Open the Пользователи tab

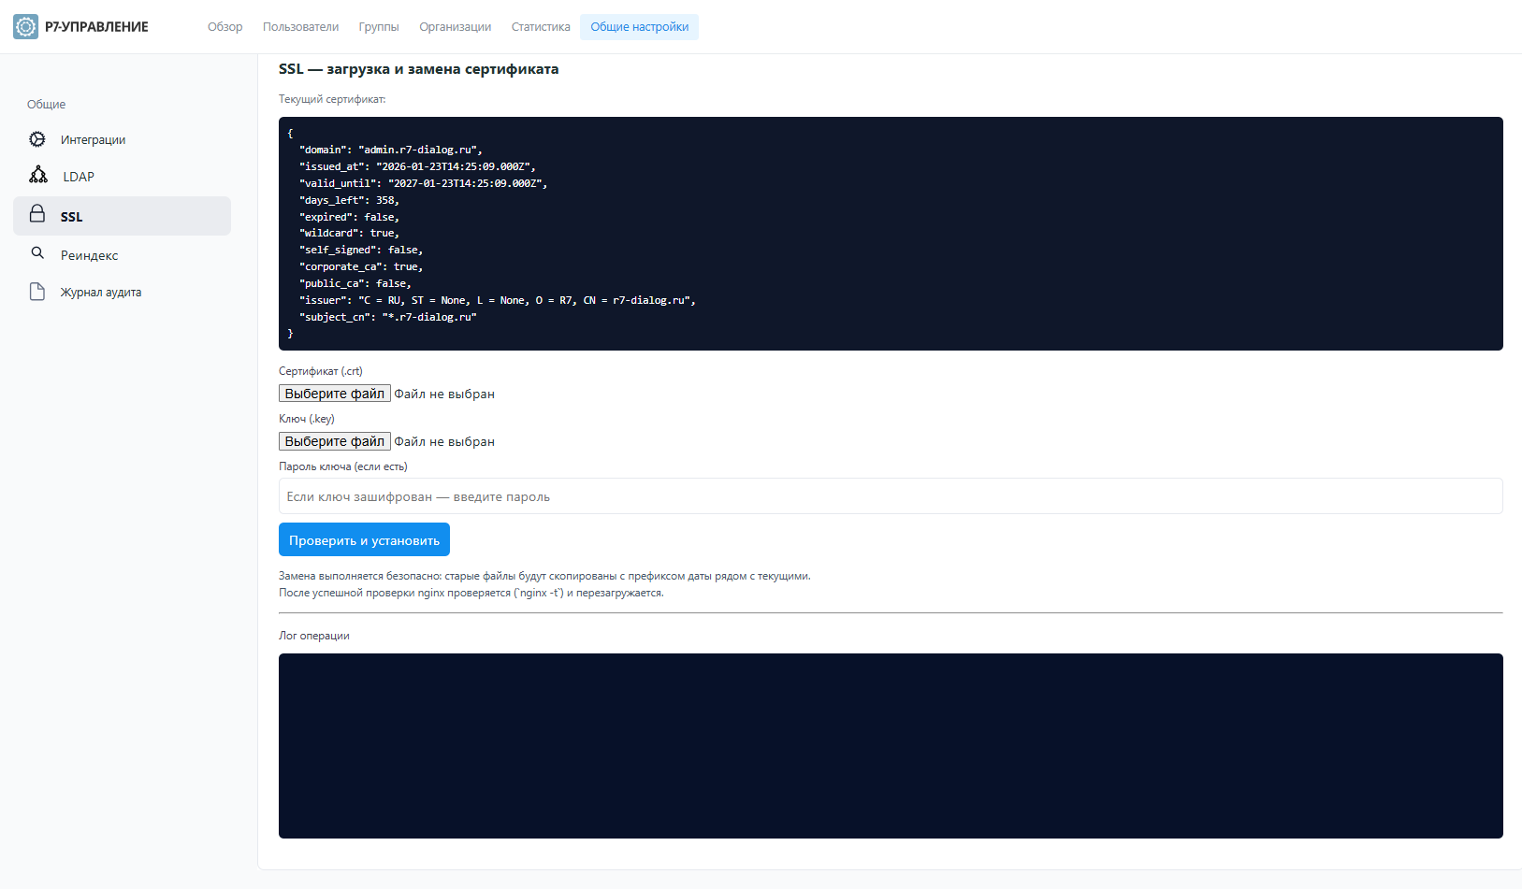[x=300, y=27]
